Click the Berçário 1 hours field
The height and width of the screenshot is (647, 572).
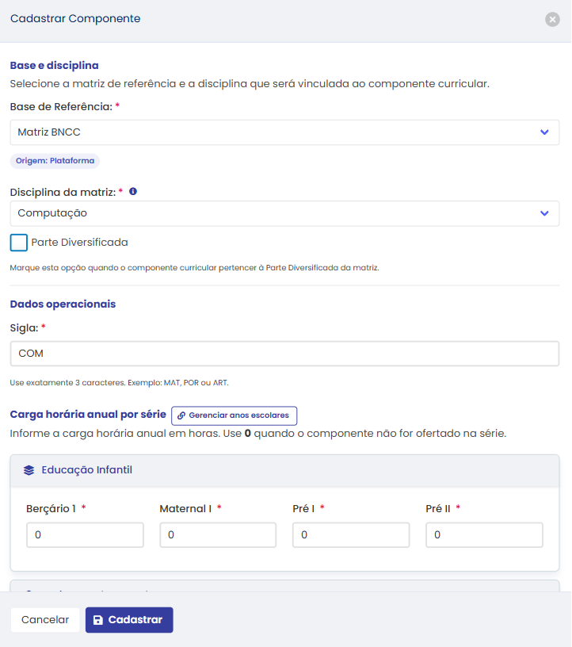click(x=85, y=535)
